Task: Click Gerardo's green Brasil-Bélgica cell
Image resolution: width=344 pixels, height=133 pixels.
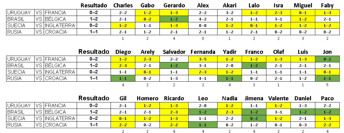Action: click(x=174, y=19)
